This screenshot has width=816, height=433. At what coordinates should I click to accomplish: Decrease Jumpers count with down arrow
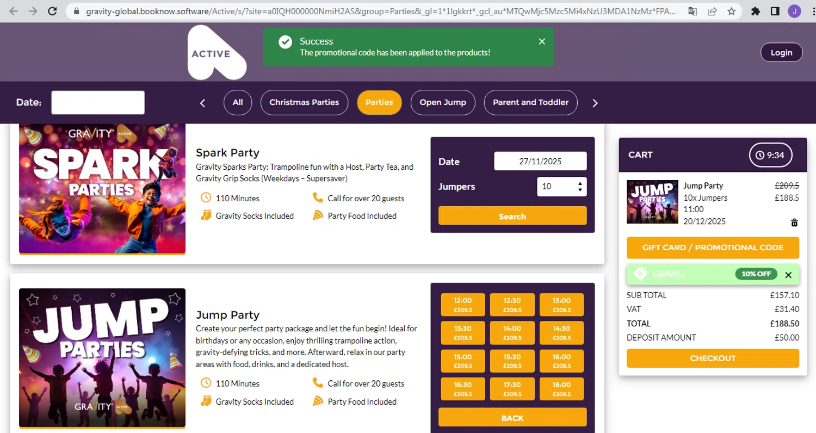580,190
